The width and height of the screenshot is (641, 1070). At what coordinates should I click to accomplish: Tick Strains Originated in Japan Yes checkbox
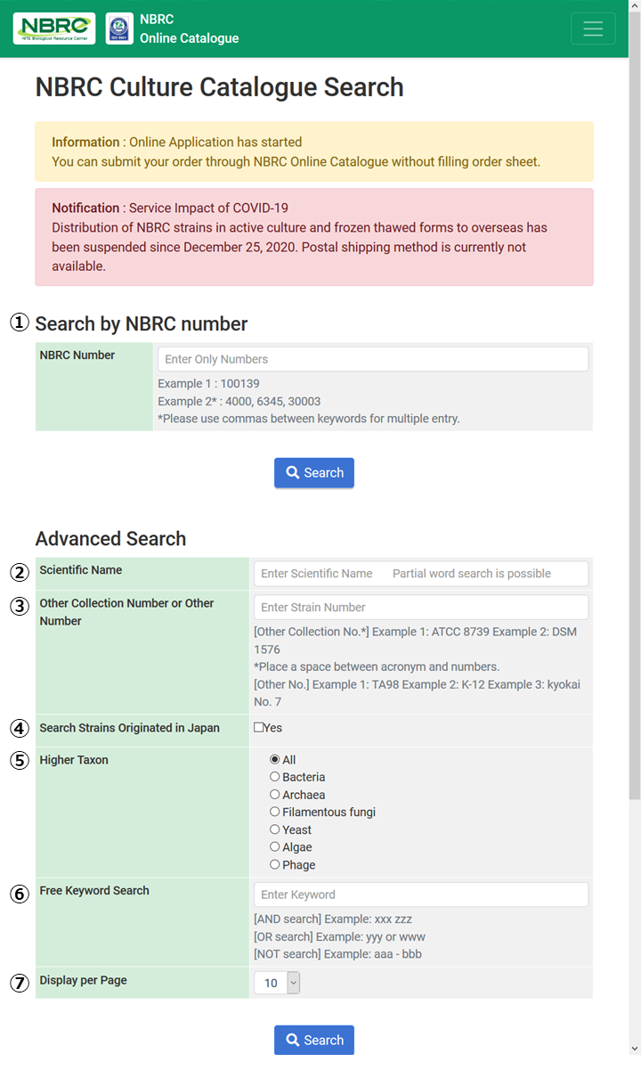coord(259,728)
